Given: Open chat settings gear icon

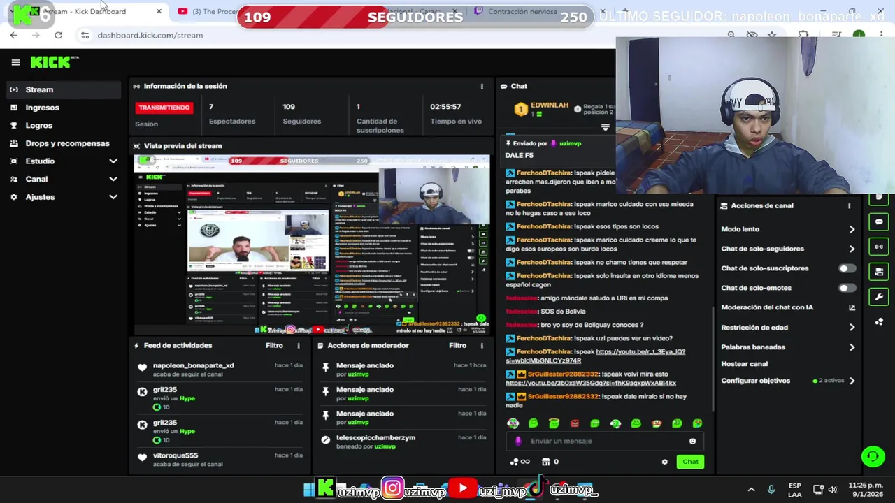Looking at the screenshot, I should (x=664, y=462).
